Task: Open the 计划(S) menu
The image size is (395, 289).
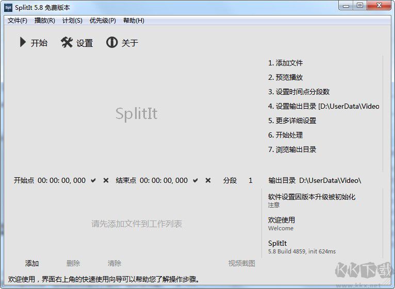Action: (72, 21)
